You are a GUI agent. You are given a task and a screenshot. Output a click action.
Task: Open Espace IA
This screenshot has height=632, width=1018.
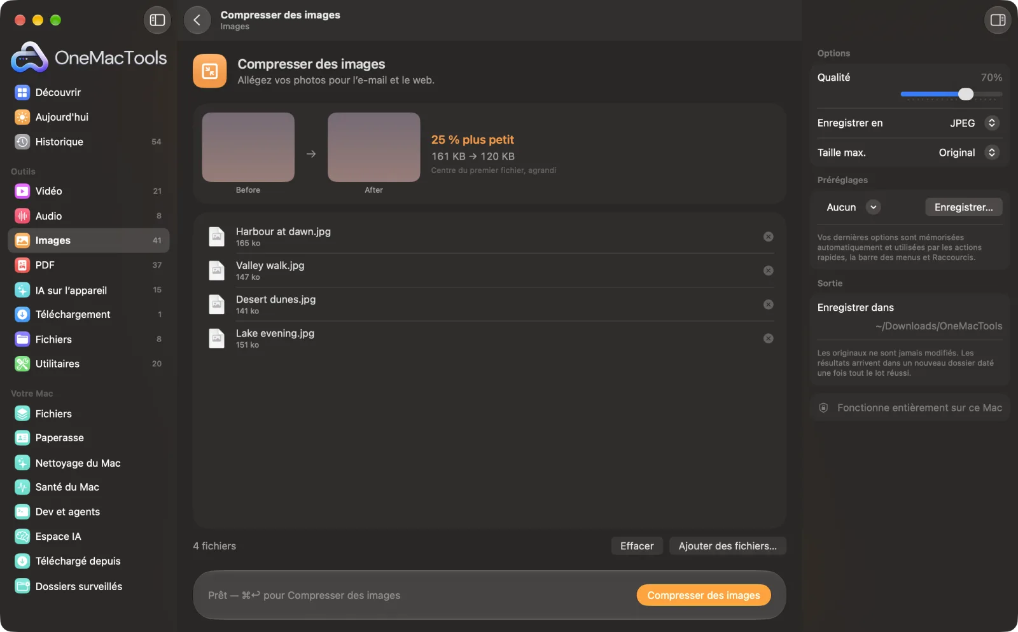click(88, 537)
